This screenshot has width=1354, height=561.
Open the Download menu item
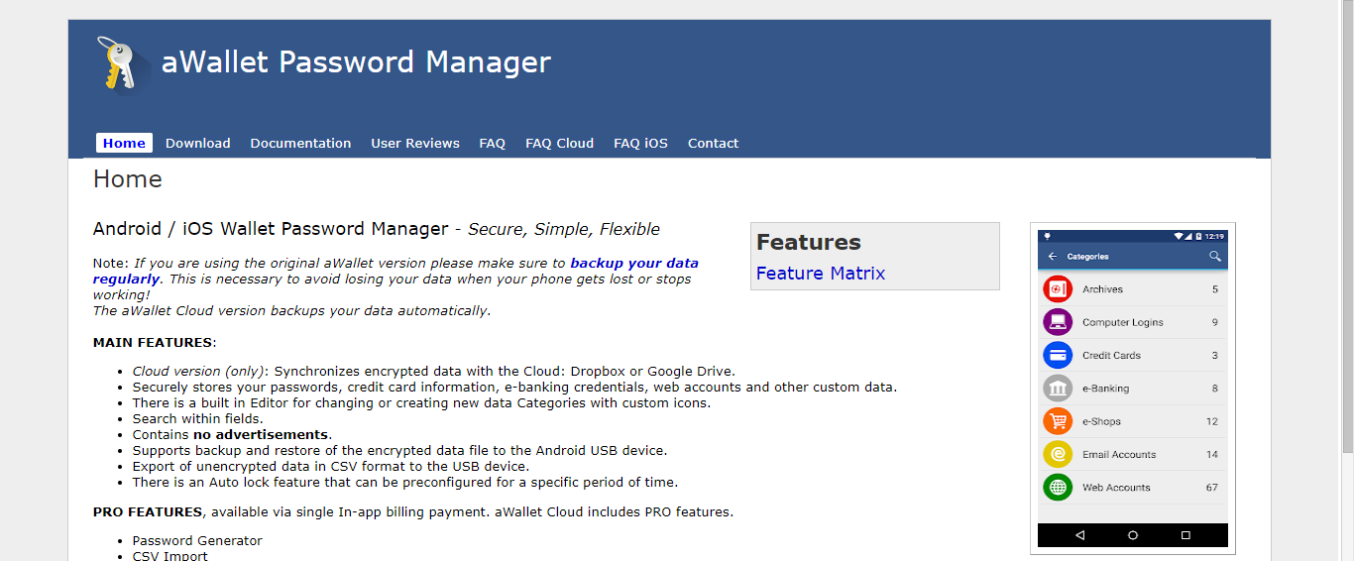pyautogui.click(x=198, y=143)
